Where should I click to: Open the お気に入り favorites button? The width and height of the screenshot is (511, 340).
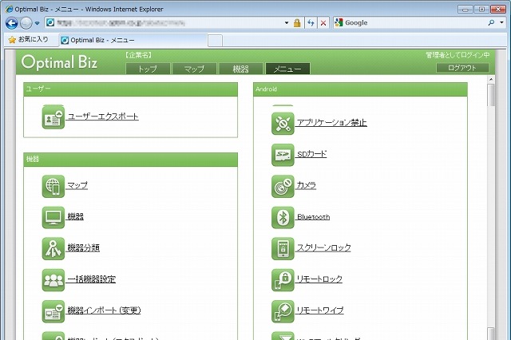[x=29, y=40]
